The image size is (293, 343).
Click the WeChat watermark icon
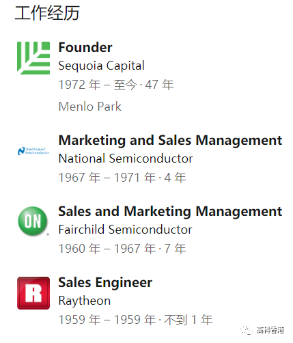(247, 330)
